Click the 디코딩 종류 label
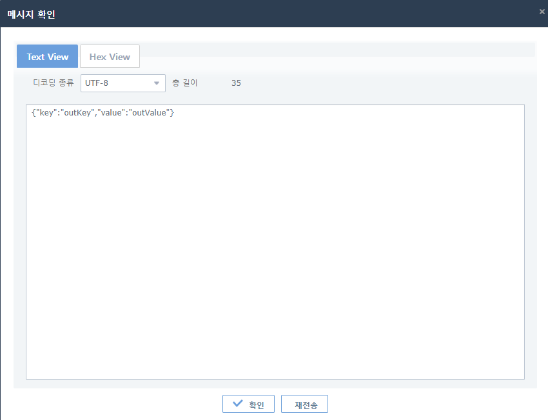 point(54,83)
